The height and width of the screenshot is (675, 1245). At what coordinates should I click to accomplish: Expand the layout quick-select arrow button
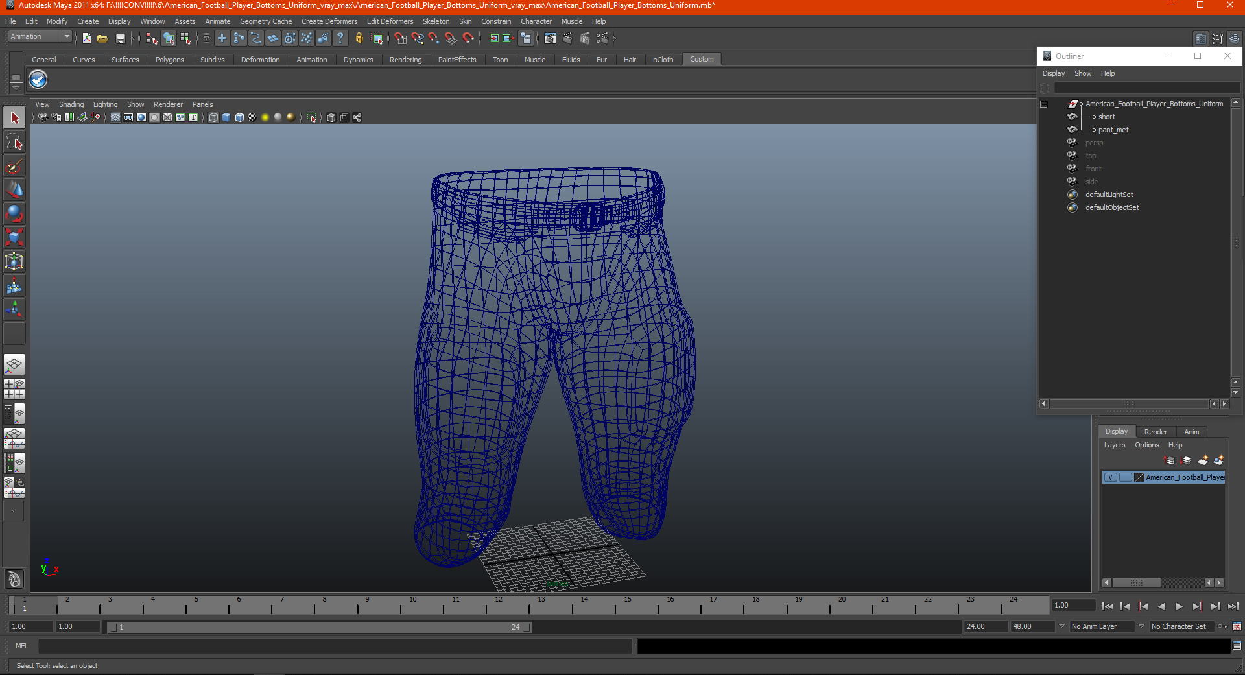(x=13, y=511)
